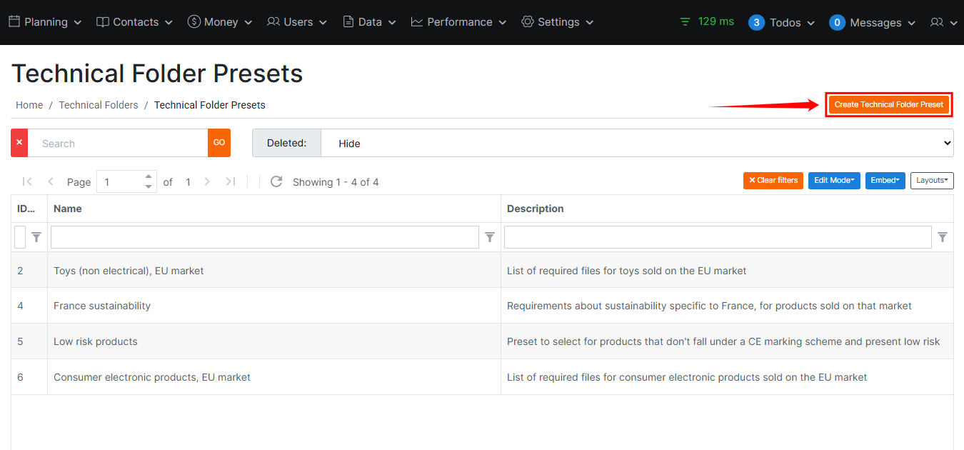
Task: Click the filter icon for Name column
Action: 490,237
